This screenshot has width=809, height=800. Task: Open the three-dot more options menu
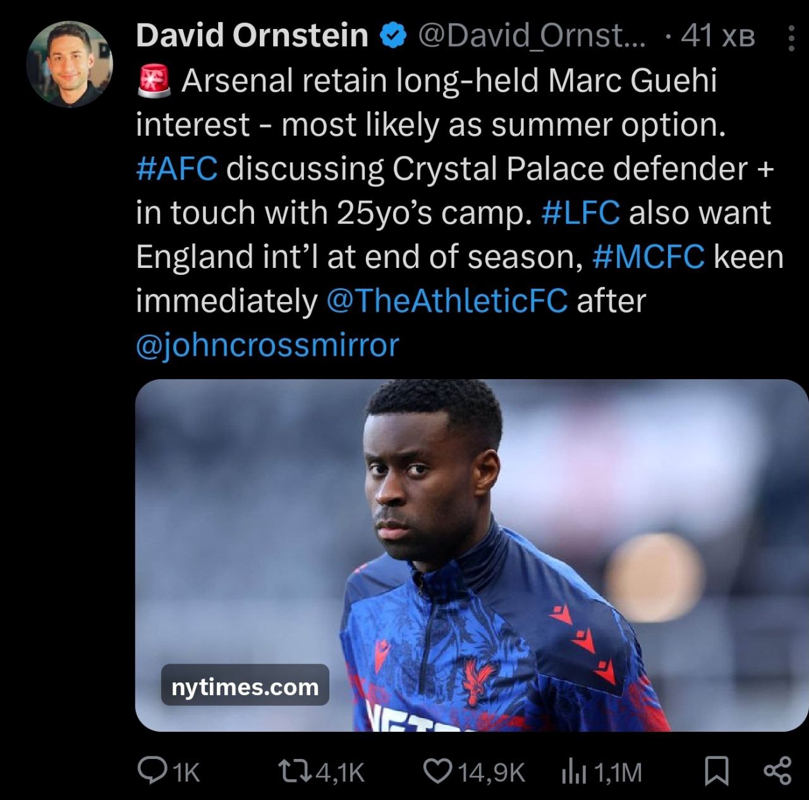(791, 38)
